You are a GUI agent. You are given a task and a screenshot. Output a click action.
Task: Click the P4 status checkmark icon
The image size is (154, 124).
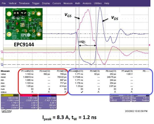82,92
